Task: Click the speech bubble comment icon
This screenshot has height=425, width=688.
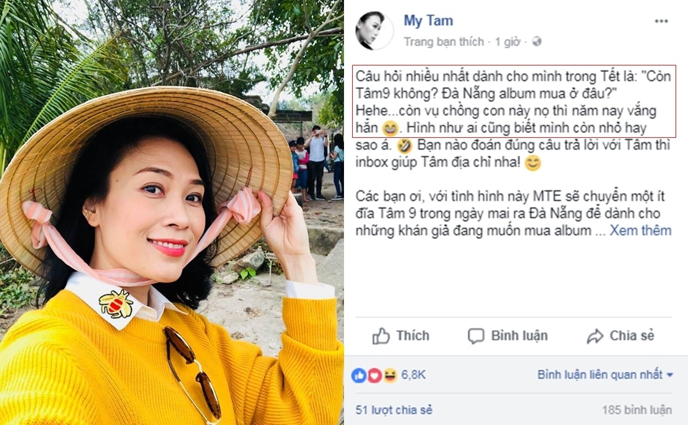Action: point(476,336)
